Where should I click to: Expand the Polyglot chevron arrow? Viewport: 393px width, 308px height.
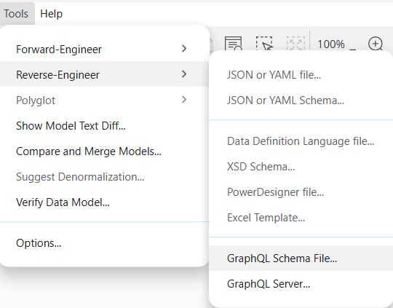[x=184, y=100]
